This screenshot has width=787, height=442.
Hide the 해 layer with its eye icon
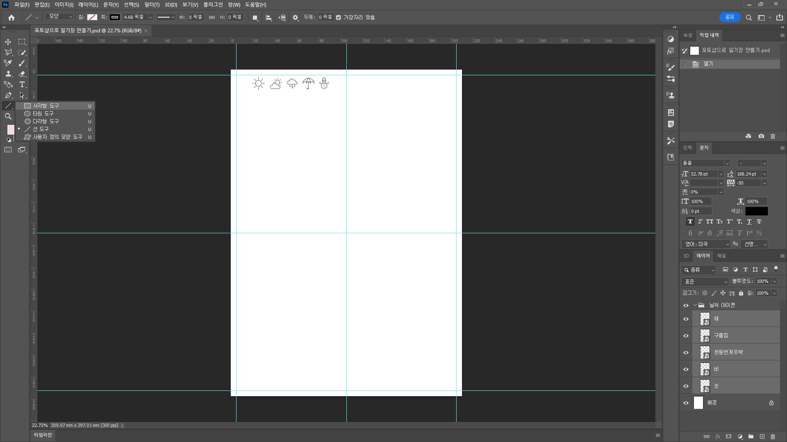tap(686, 319)
